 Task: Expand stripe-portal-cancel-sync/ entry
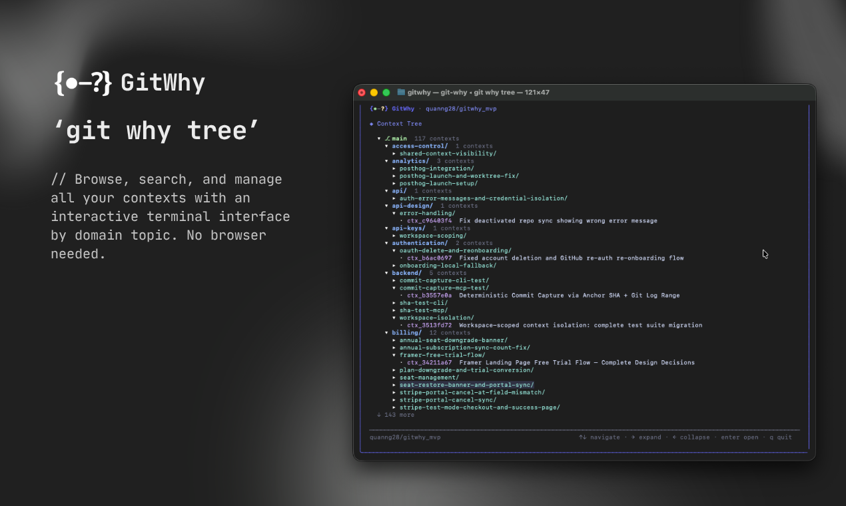click(x=444, y=399)
